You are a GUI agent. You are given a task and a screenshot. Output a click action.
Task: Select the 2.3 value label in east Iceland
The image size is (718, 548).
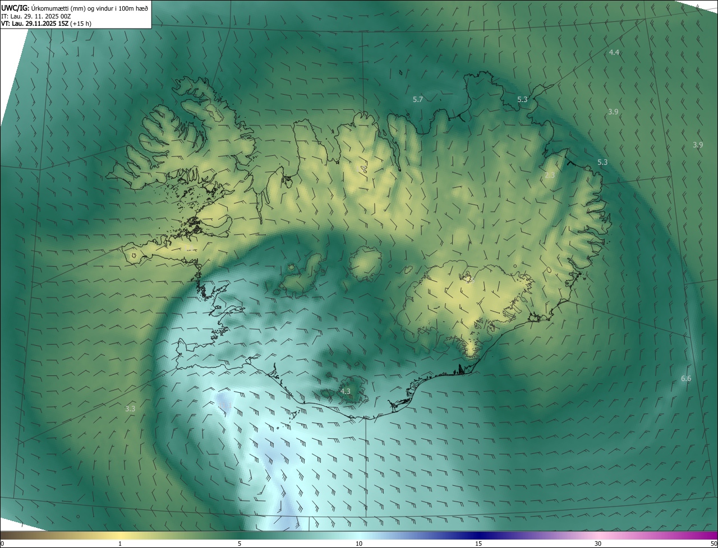click(550, 175)
